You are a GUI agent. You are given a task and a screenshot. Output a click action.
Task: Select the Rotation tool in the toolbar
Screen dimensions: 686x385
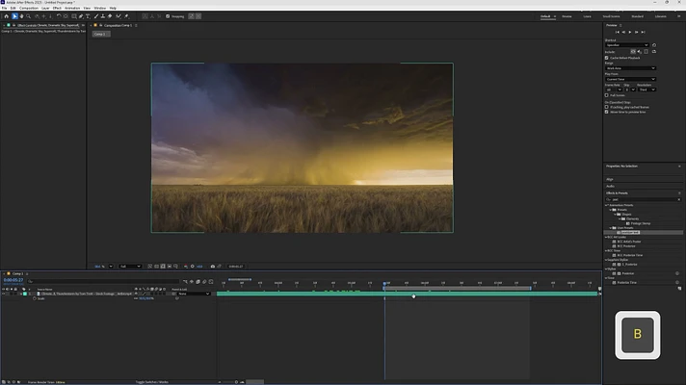pos(59,16)
